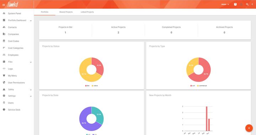Click the Files save-disk icon

tap(4, 62)
